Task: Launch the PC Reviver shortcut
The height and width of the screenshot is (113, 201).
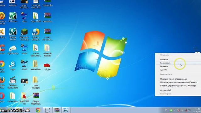Action: click(x=13, y=17)
